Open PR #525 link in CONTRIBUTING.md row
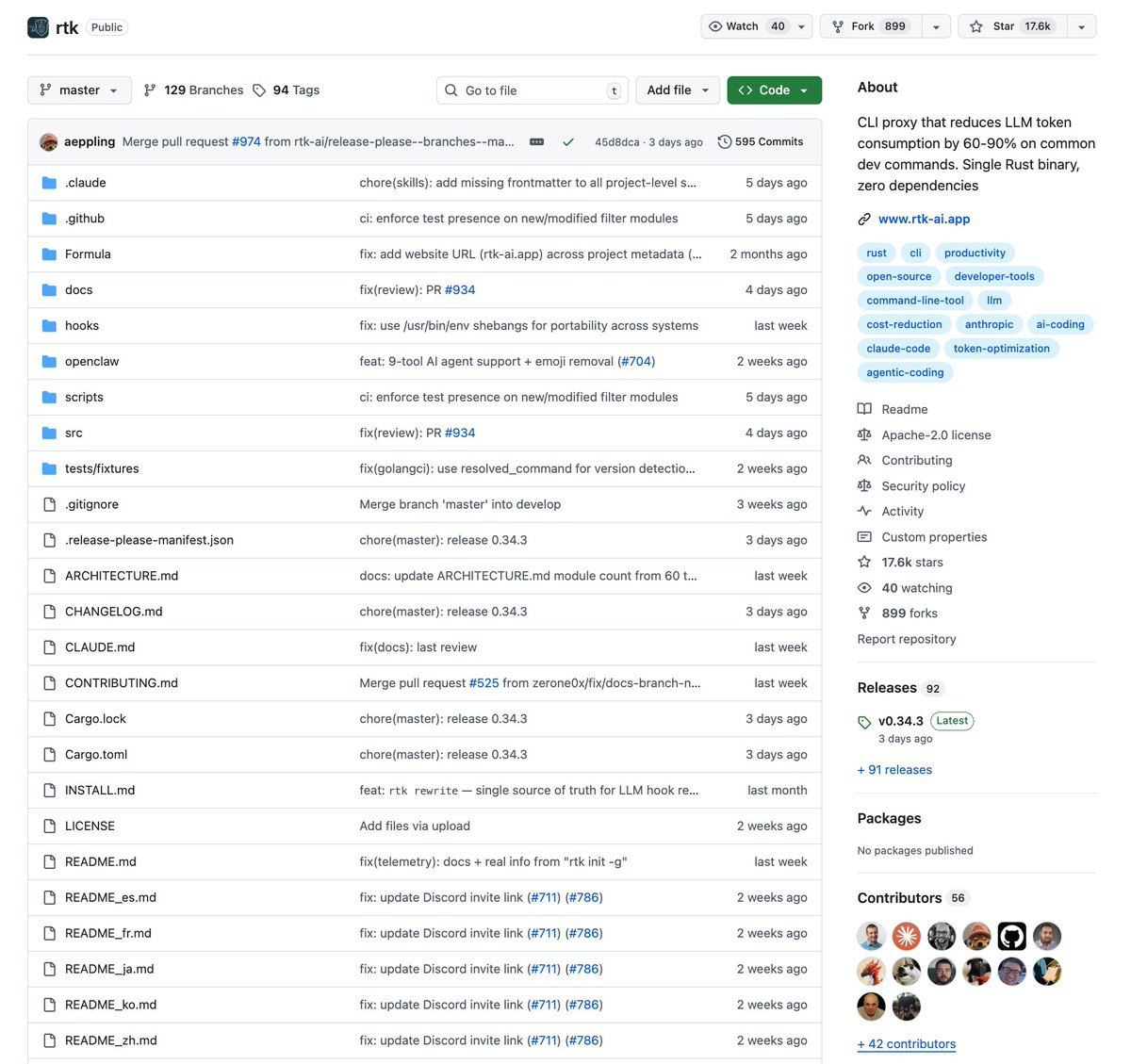 point(484,683)
